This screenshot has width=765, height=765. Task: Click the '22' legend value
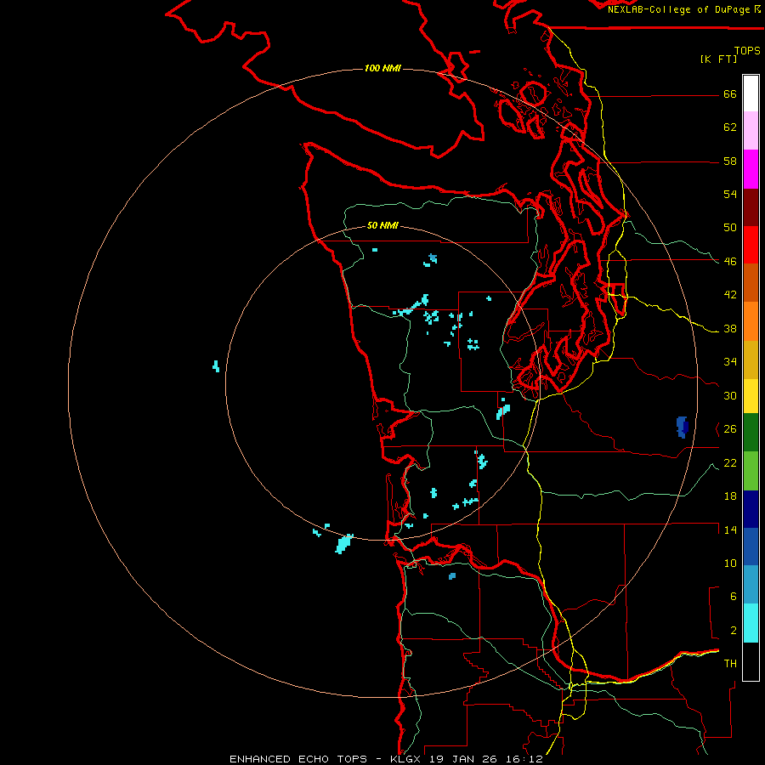730,462
